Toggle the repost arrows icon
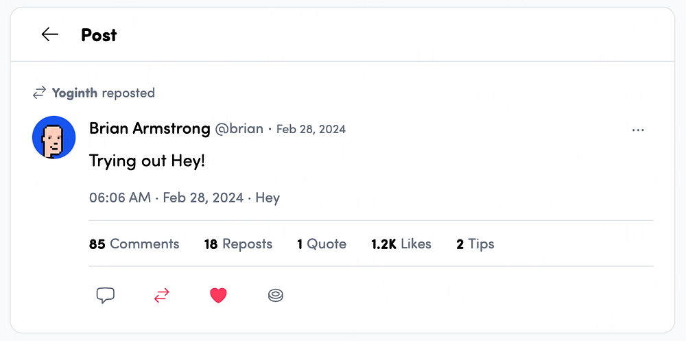Image resolution: width=686 pixels, height=341 pixels. (x=161, y=296)
